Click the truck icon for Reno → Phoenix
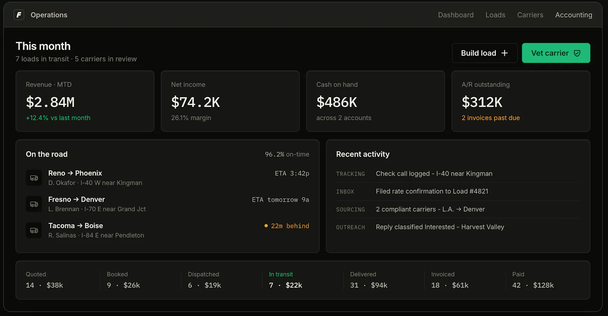 point(34,178)
